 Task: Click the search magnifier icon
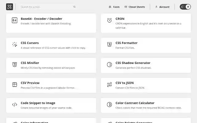coord(74,7)
